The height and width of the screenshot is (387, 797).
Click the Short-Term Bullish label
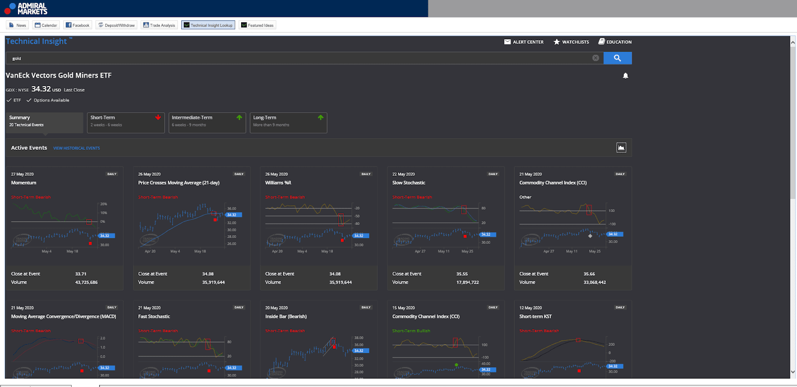[x=411, y=331]
